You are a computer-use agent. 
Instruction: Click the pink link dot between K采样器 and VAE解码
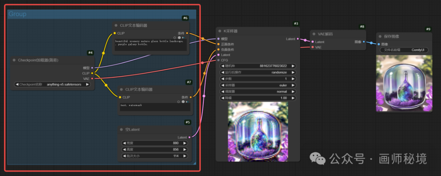click(305, 40)
